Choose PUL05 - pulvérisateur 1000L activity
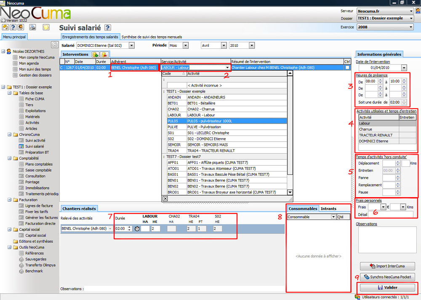This screenshot has width=421, height=300. (227, 121)
